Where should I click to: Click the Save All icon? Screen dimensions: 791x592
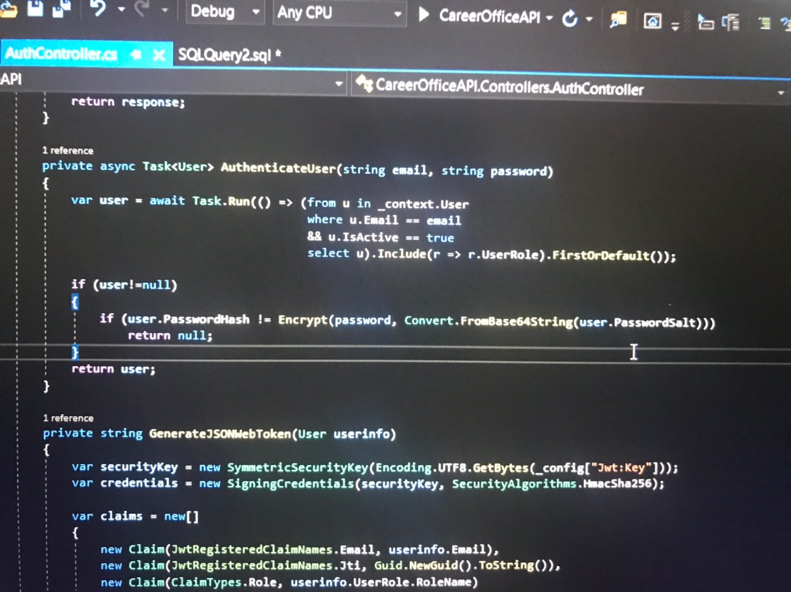(x=61, y=8)
